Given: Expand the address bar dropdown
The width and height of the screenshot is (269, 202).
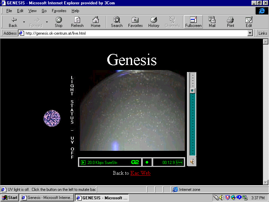Looking at the screenshot, I should (x=250, y=33).
